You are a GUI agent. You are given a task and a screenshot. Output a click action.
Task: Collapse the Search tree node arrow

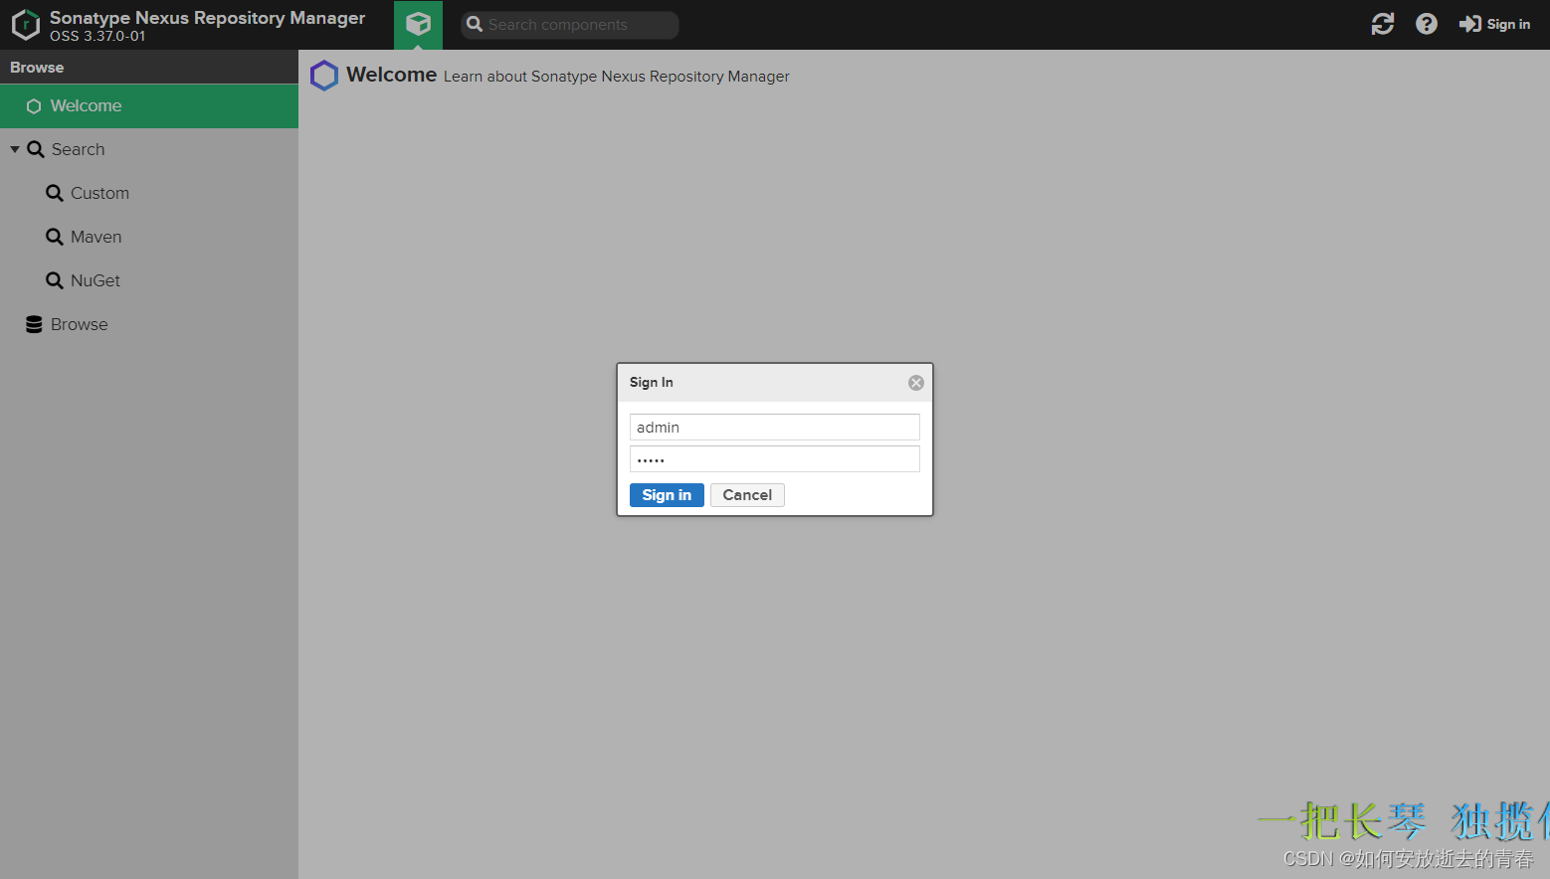[15, 149]
